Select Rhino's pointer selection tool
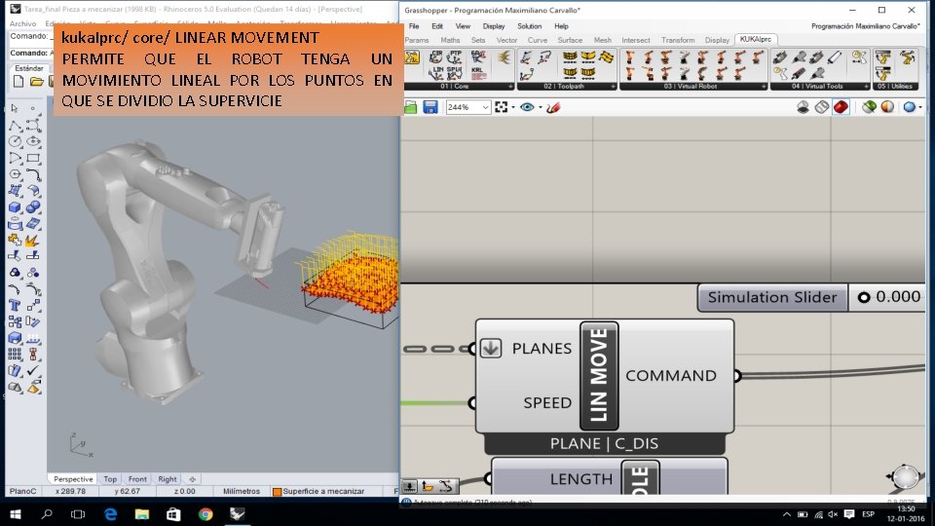 tap(15, 108)
